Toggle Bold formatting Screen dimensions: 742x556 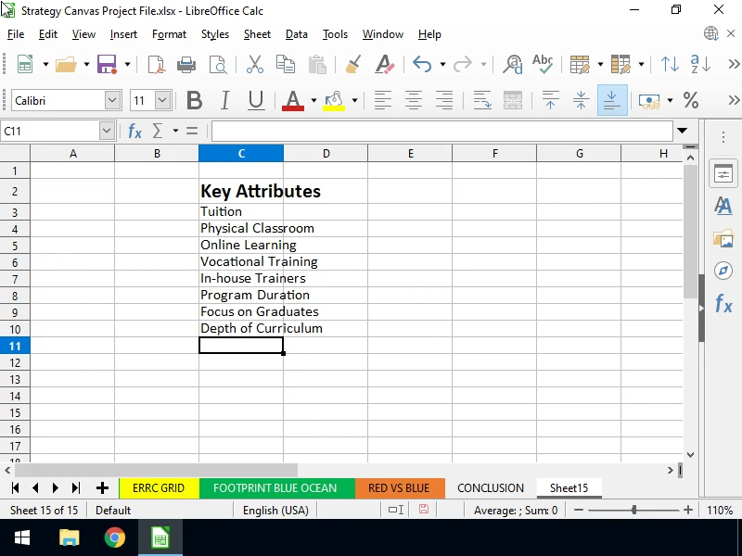[x=194, y=101]
